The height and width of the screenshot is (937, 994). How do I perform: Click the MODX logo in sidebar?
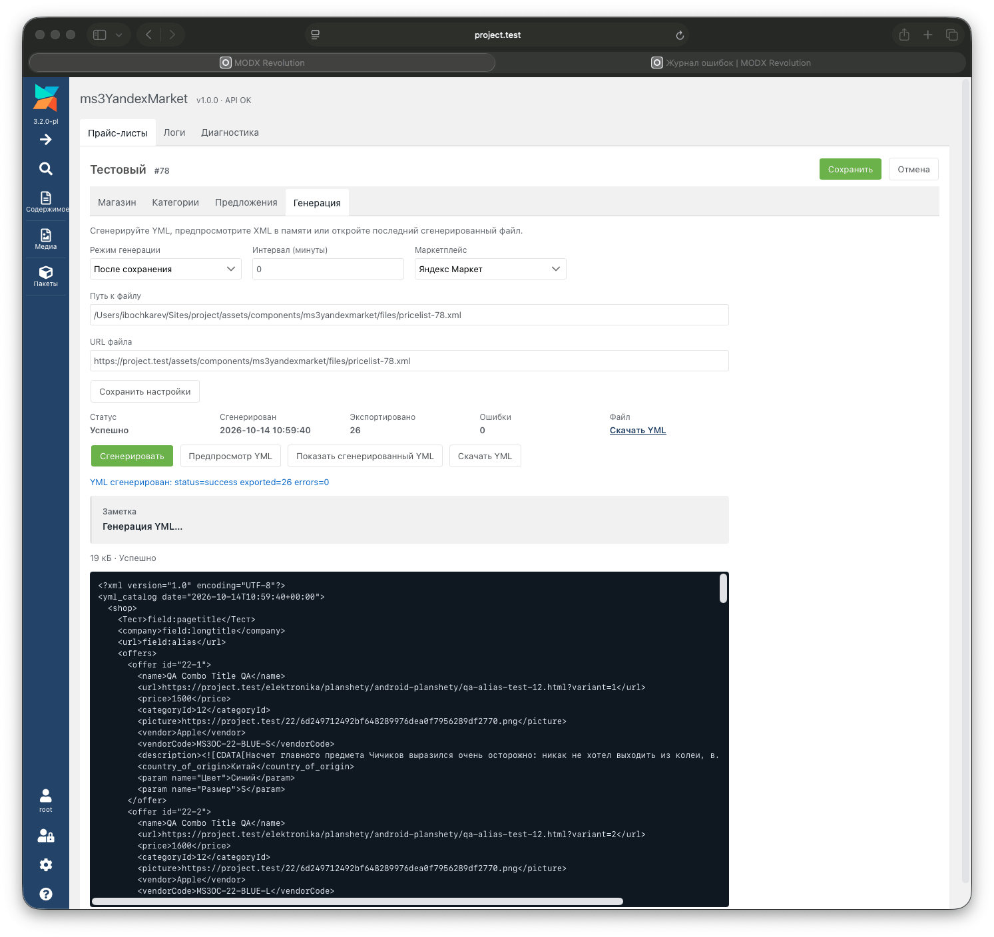point(46,98)
